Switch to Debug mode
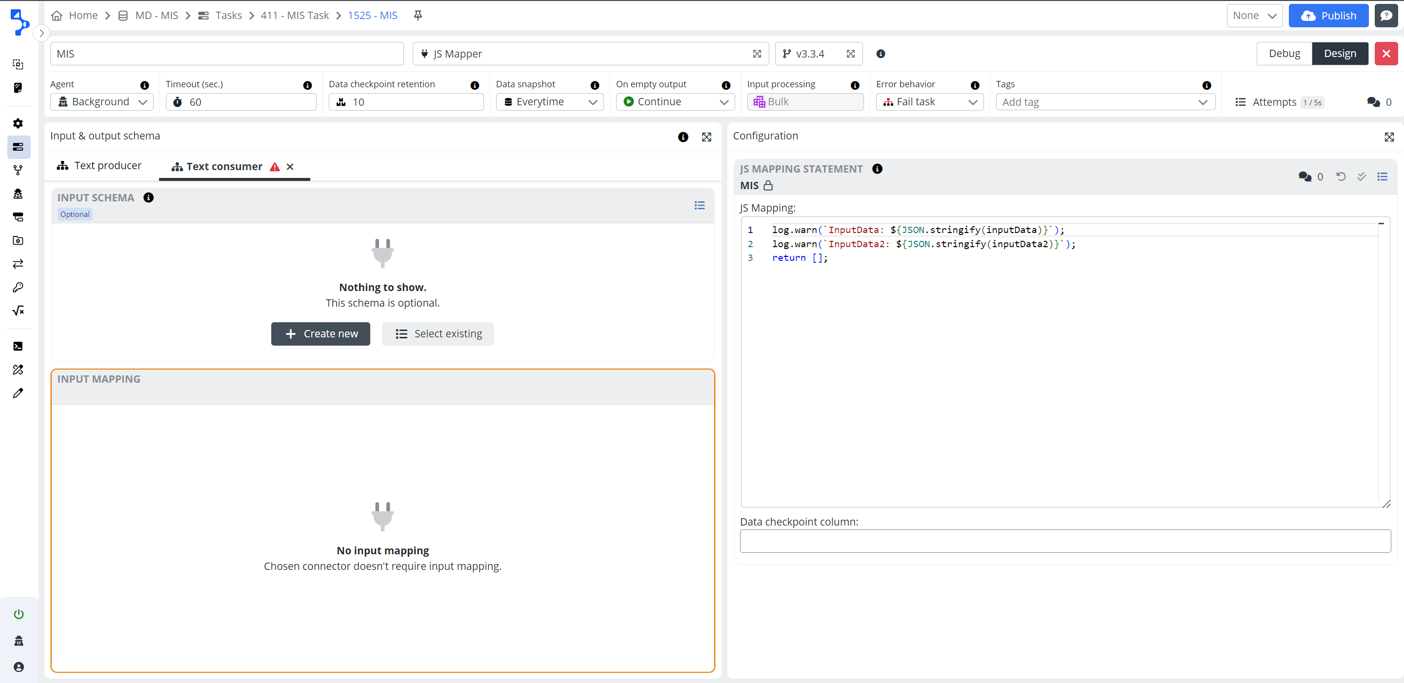The width and height of the screenshot is (1404, 683). pos(1284,53)
